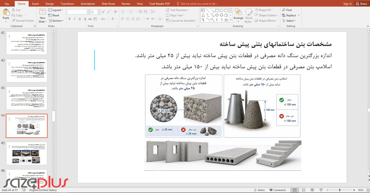Open the Layout dropdown
This screenshot has height=193, width=370.
coord(55,10)
